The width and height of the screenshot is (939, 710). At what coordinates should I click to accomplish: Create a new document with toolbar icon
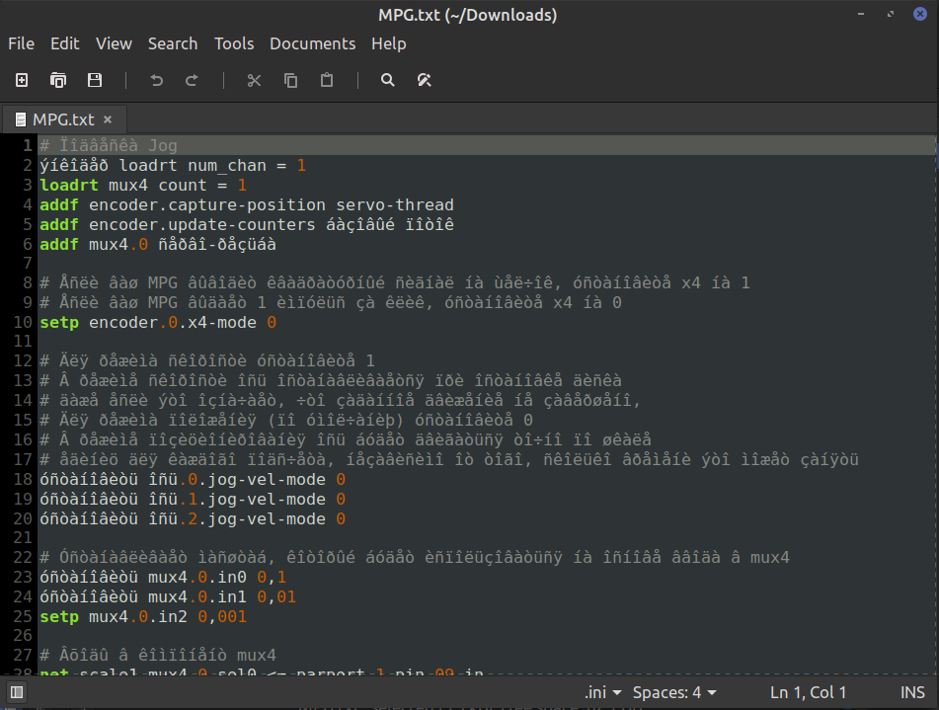click(x=22, y=80)
